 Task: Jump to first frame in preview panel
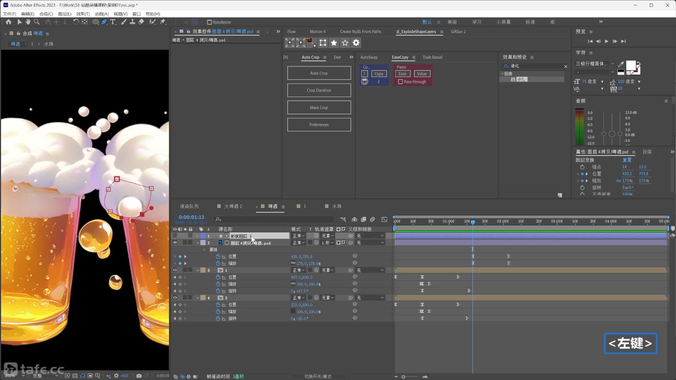pyautogui.click(x=590, y=41)
